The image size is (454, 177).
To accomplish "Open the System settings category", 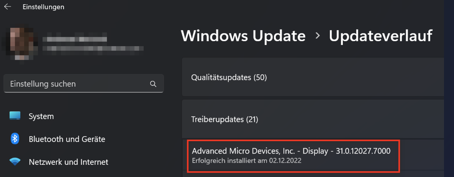I will click(41, 116).
